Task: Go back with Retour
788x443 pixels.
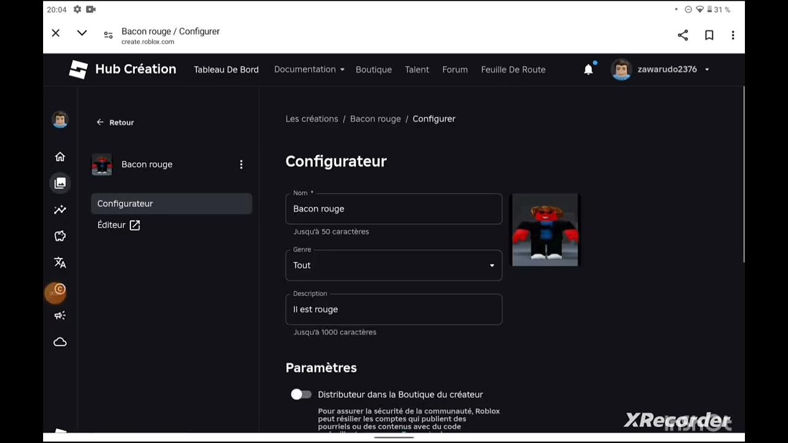Action: coord(115,122)
